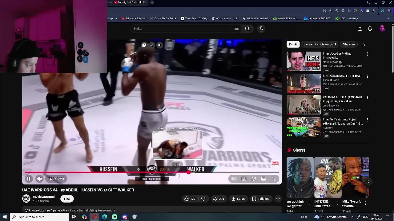The width and height of the screenshot is (394, 221).
Task: Open They Just Got Destroyed video thumbnail
Action: click(x=304, y=61)
